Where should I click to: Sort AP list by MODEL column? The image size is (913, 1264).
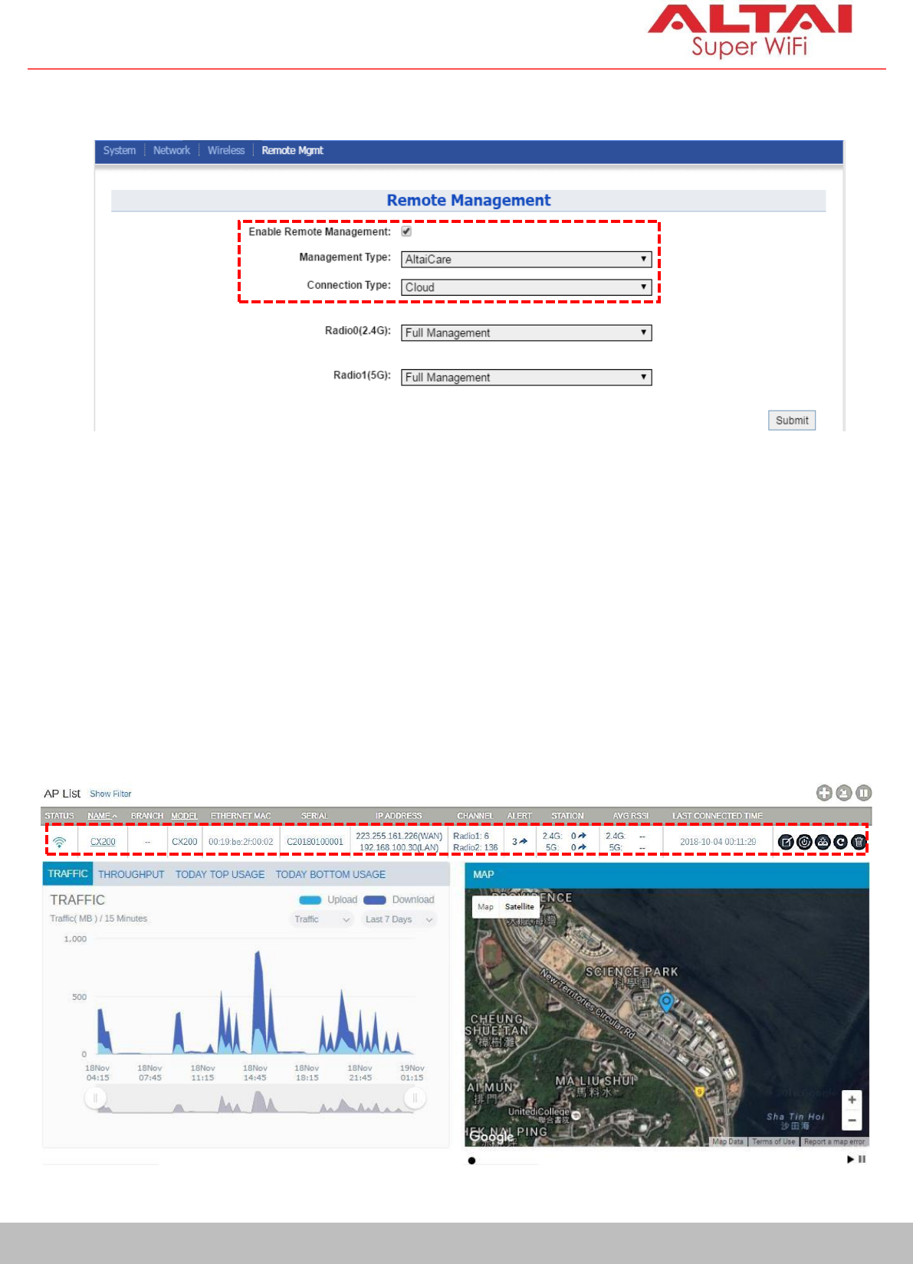[x=185, y=816]
